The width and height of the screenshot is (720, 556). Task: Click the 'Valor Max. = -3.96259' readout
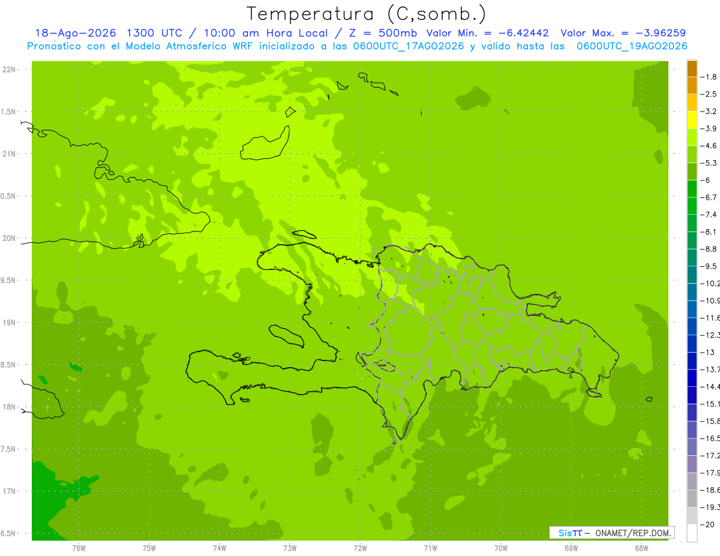pyautogui.click(x=623, y=33)
